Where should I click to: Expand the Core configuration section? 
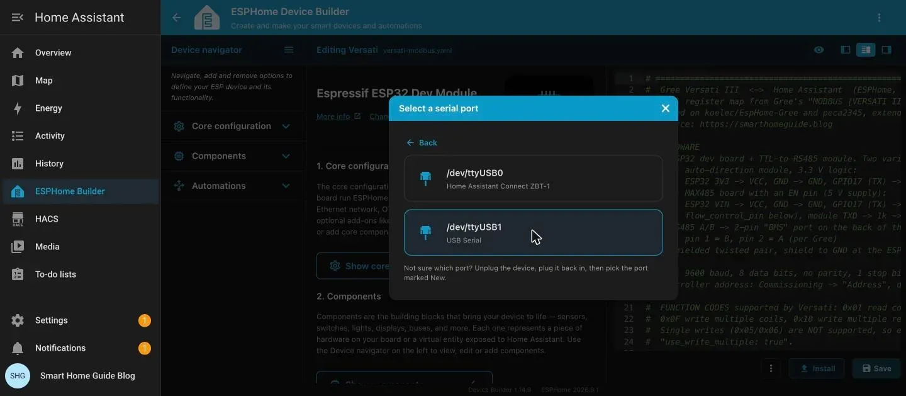(x=232, y=126)
